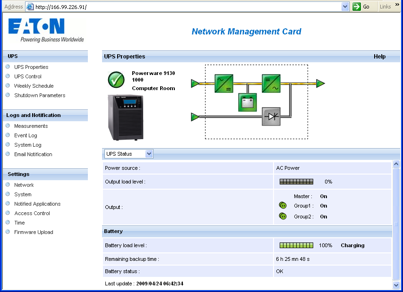Screen dimensions: 403x292
Task: Click the "0%" output load value
Action: coord(328,182)
